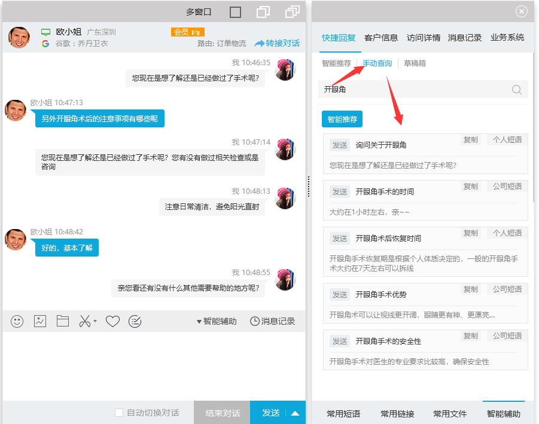Open 消息记录 clock icon in toolbar

[255, 321]
